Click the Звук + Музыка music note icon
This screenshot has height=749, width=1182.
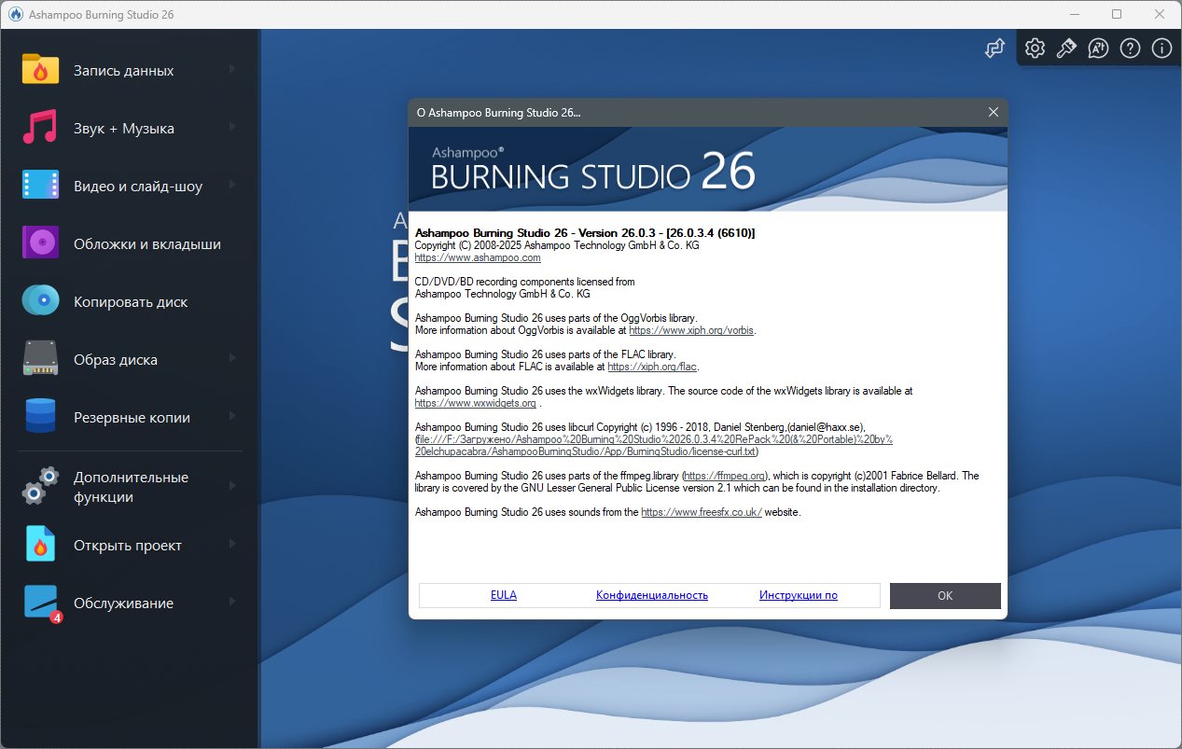point(40,128)
